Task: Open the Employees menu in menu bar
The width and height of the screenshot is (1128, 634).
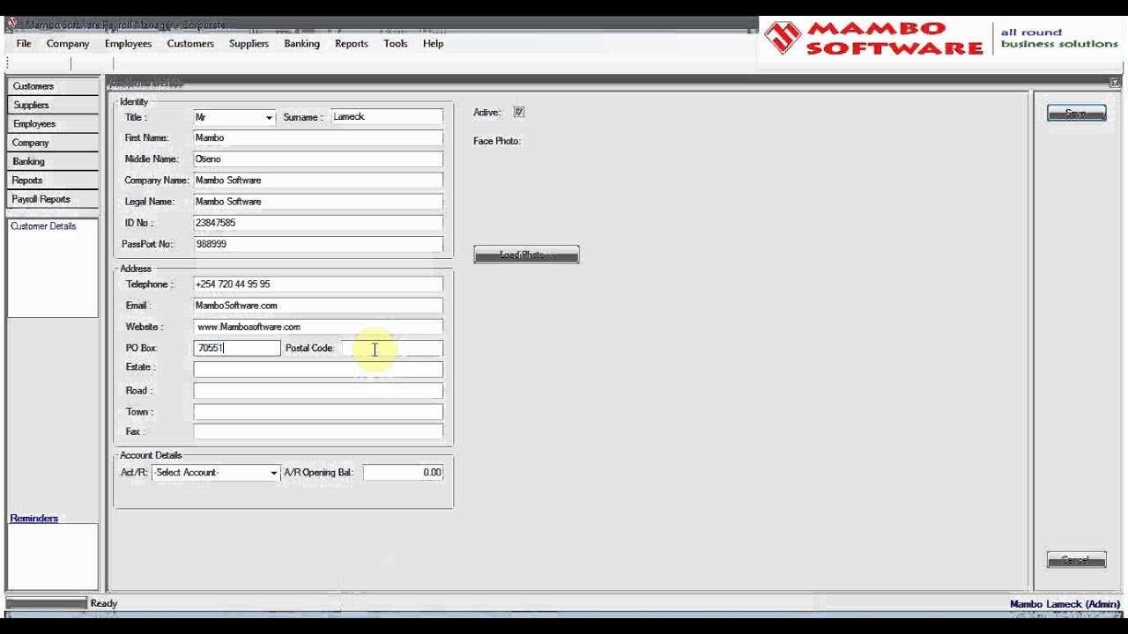Action: click(x=128, y=43)
